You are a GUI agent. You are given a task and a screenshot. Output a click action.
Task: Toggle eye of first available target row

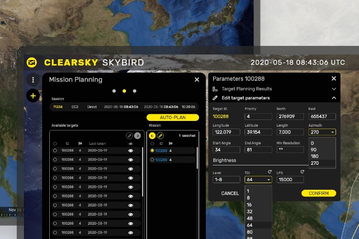click(x=131, y=151)
